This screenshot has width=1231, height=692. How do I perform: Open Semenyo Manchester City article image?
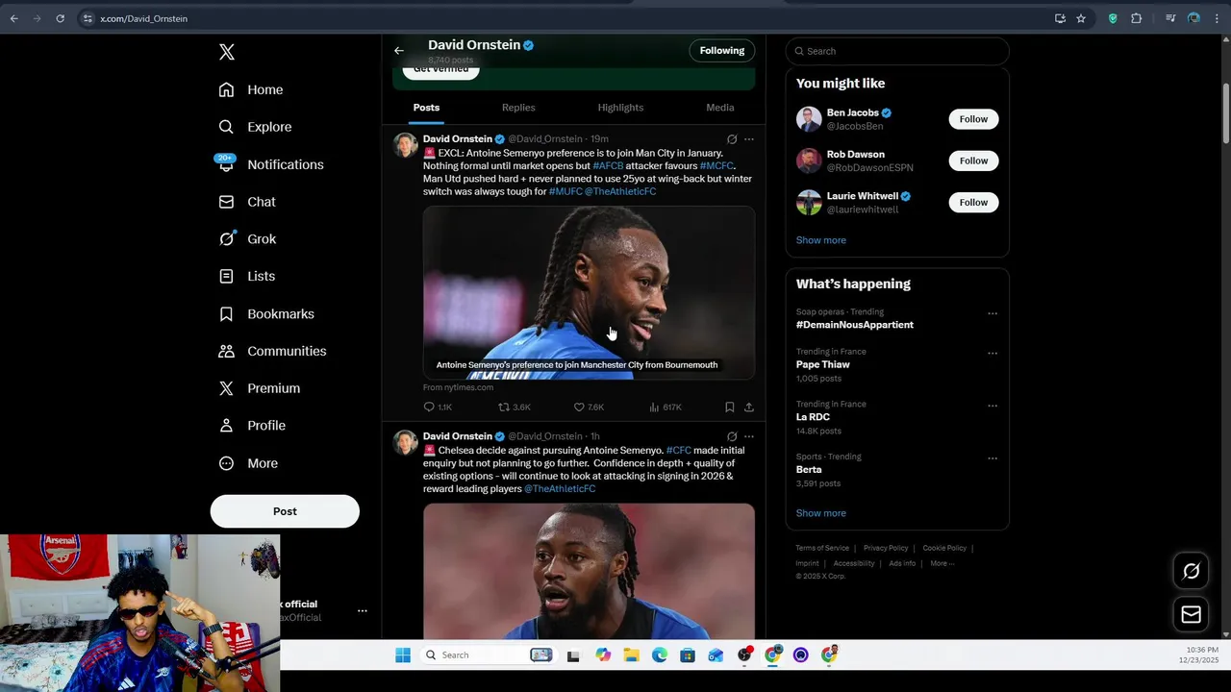click(x=589, y=293)
